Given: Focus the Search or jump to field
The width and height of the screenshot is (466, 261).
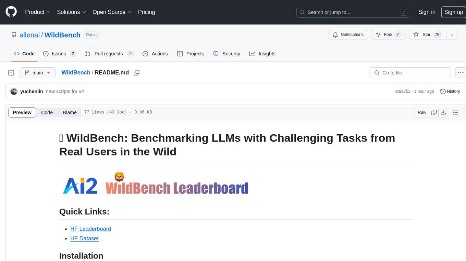Looking at the screenshot, I should click(x=354, y=12).
